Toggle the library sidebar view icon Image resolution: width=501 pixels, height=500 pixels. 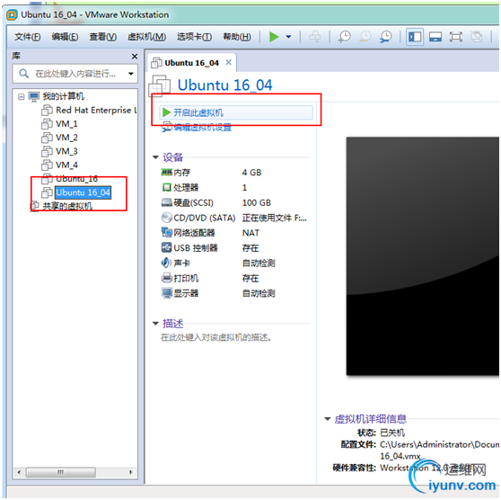pyautogui.click(x=415, y=37)
